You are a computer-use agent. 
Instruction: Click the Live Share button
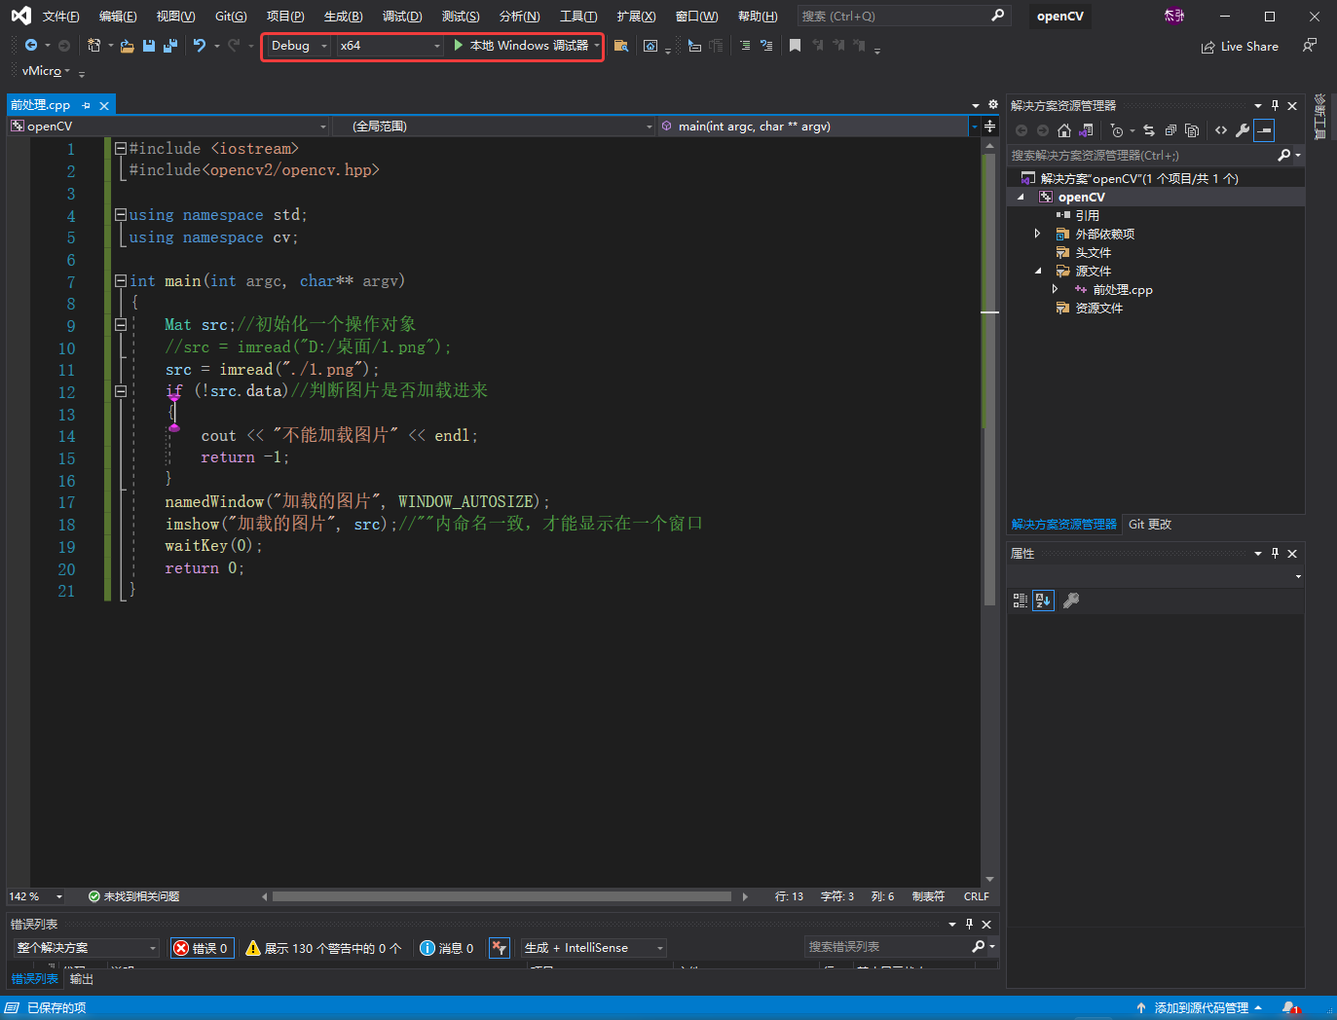[1239, 46]
